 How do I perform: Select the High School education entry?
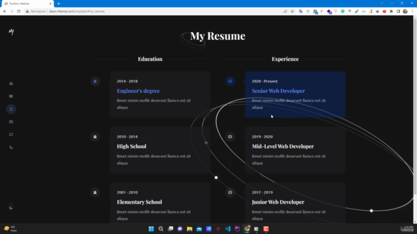(x=160, y=150)
